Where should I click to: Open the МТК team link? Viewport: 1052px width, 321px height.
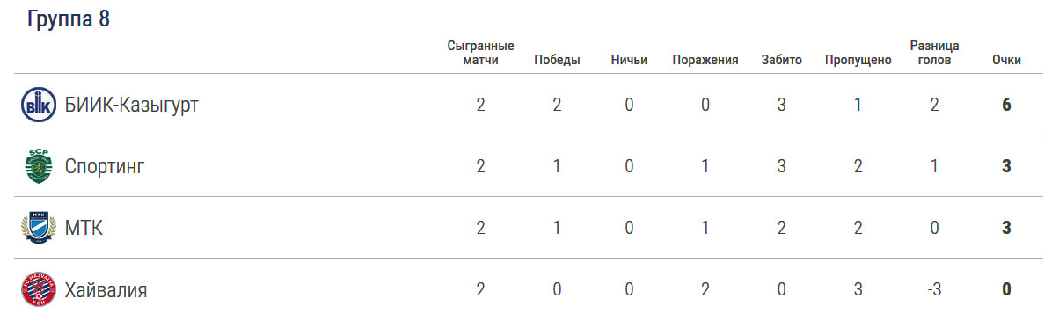(x=84, y=228)
